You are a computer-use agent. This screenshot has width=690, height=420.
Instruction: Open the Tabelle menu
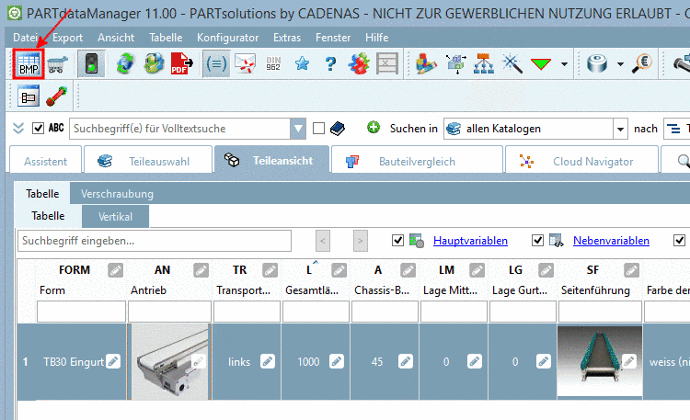pos(166,38)
